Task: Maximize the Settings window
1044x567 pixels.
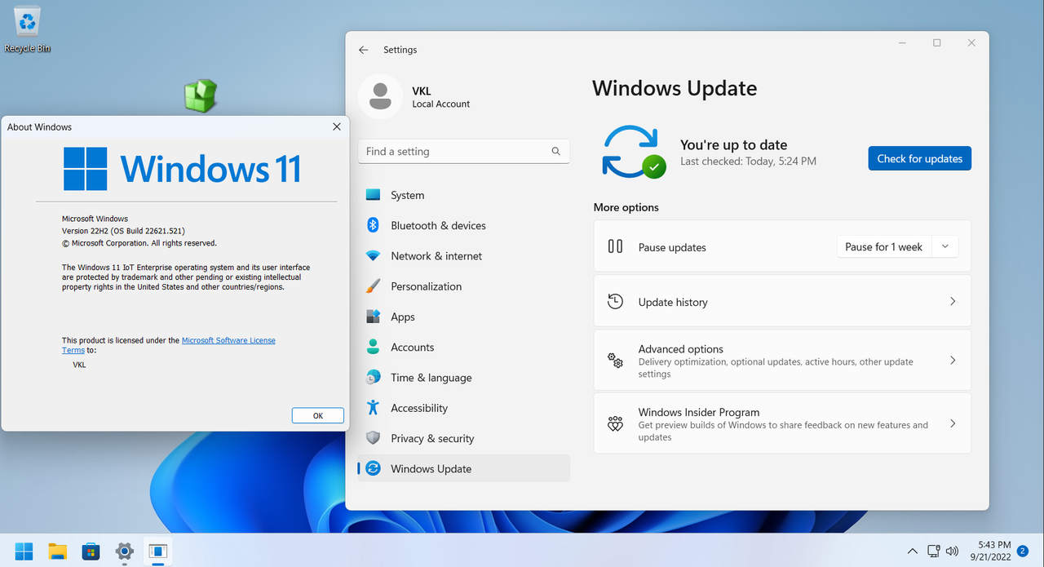Action: pos(936,42)
